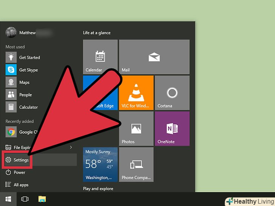The image size is (275, 206).
Task: Click the Matthew user account picture
Action: [x=11, y=32]
